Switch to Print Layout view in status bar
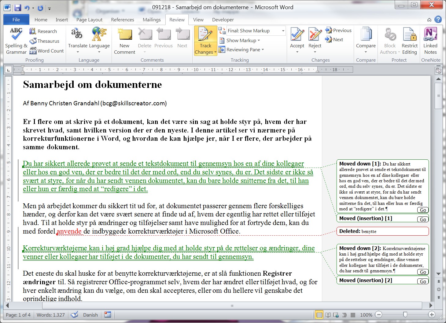 [x=319, y=315]
